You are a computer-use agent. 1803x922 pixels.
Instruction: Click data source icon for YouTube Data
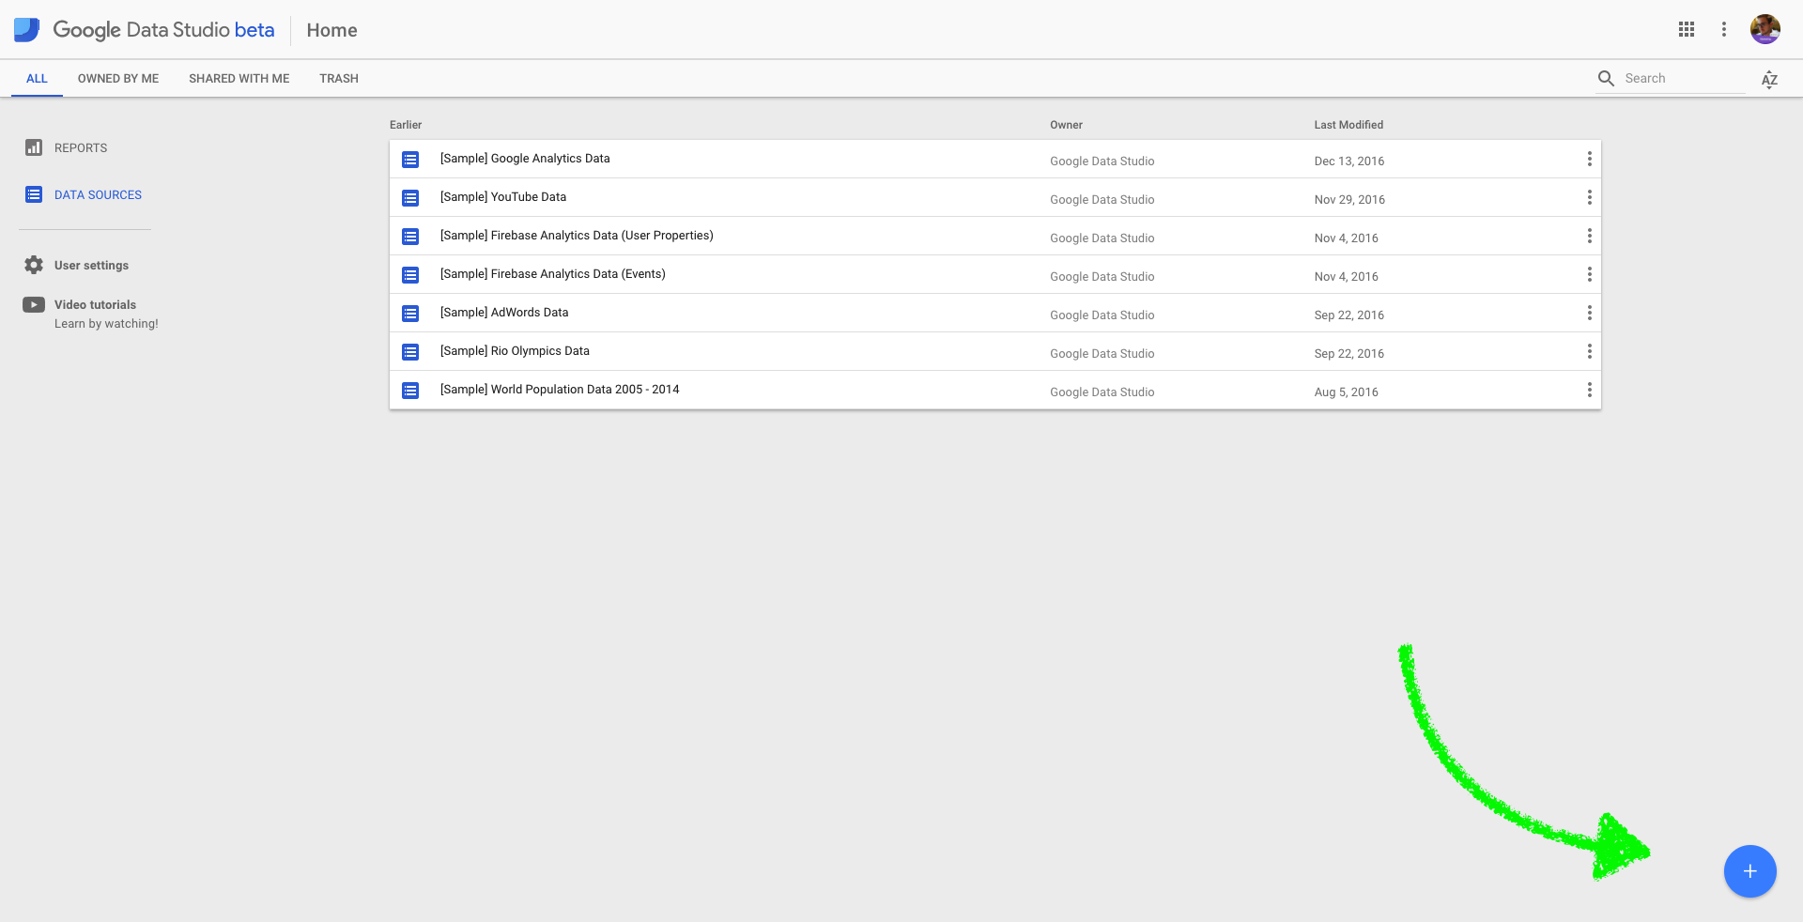pos(410,198)
